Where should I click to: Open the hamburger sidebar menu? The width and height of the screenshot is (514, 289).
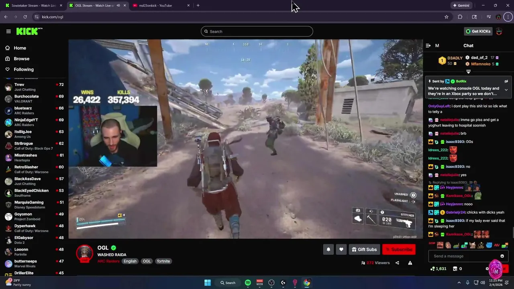coord(8,31)
